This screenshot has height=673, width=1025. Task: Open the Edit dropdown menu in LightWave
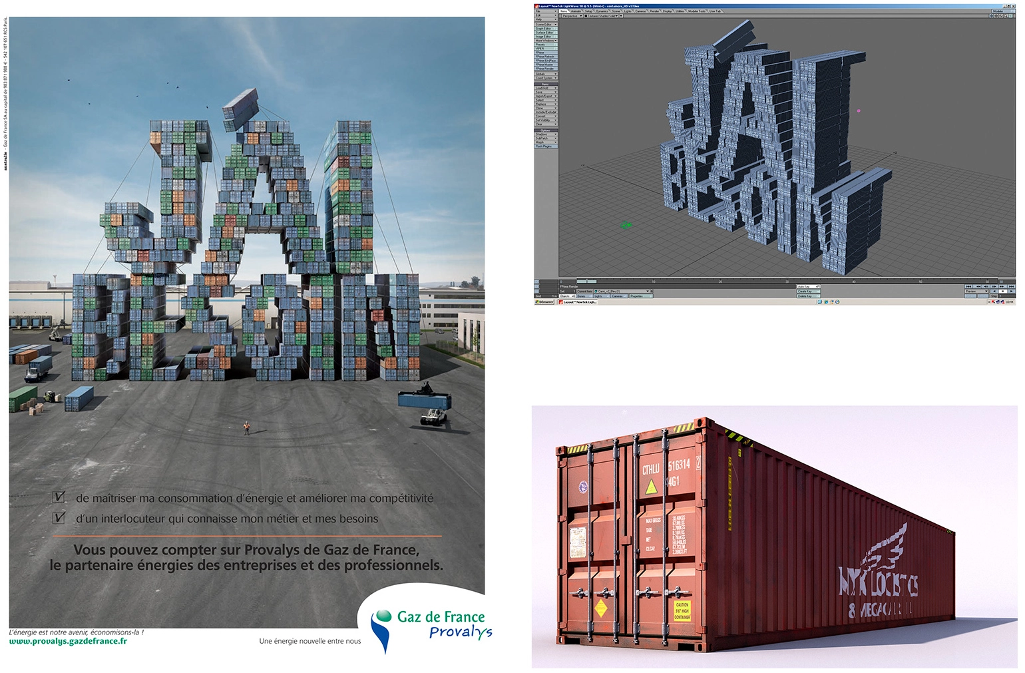tap(546, 15)
